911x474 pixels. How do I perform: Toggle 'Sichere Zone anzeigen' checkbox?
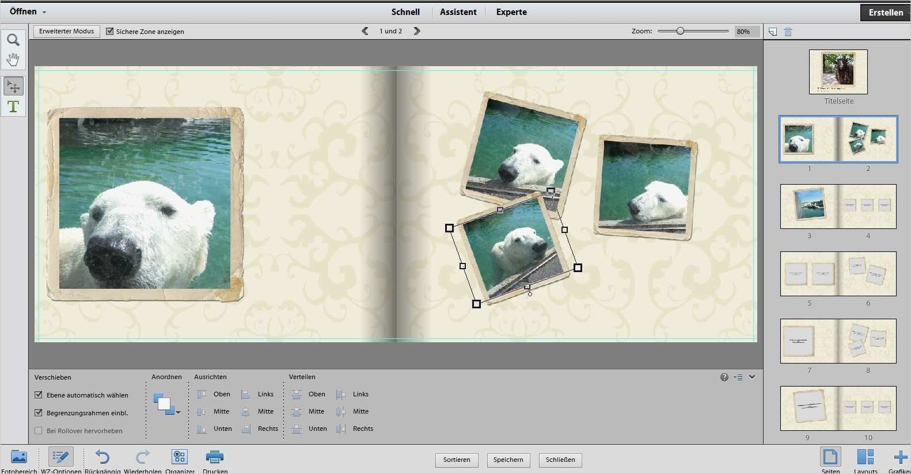pos(110,32)
